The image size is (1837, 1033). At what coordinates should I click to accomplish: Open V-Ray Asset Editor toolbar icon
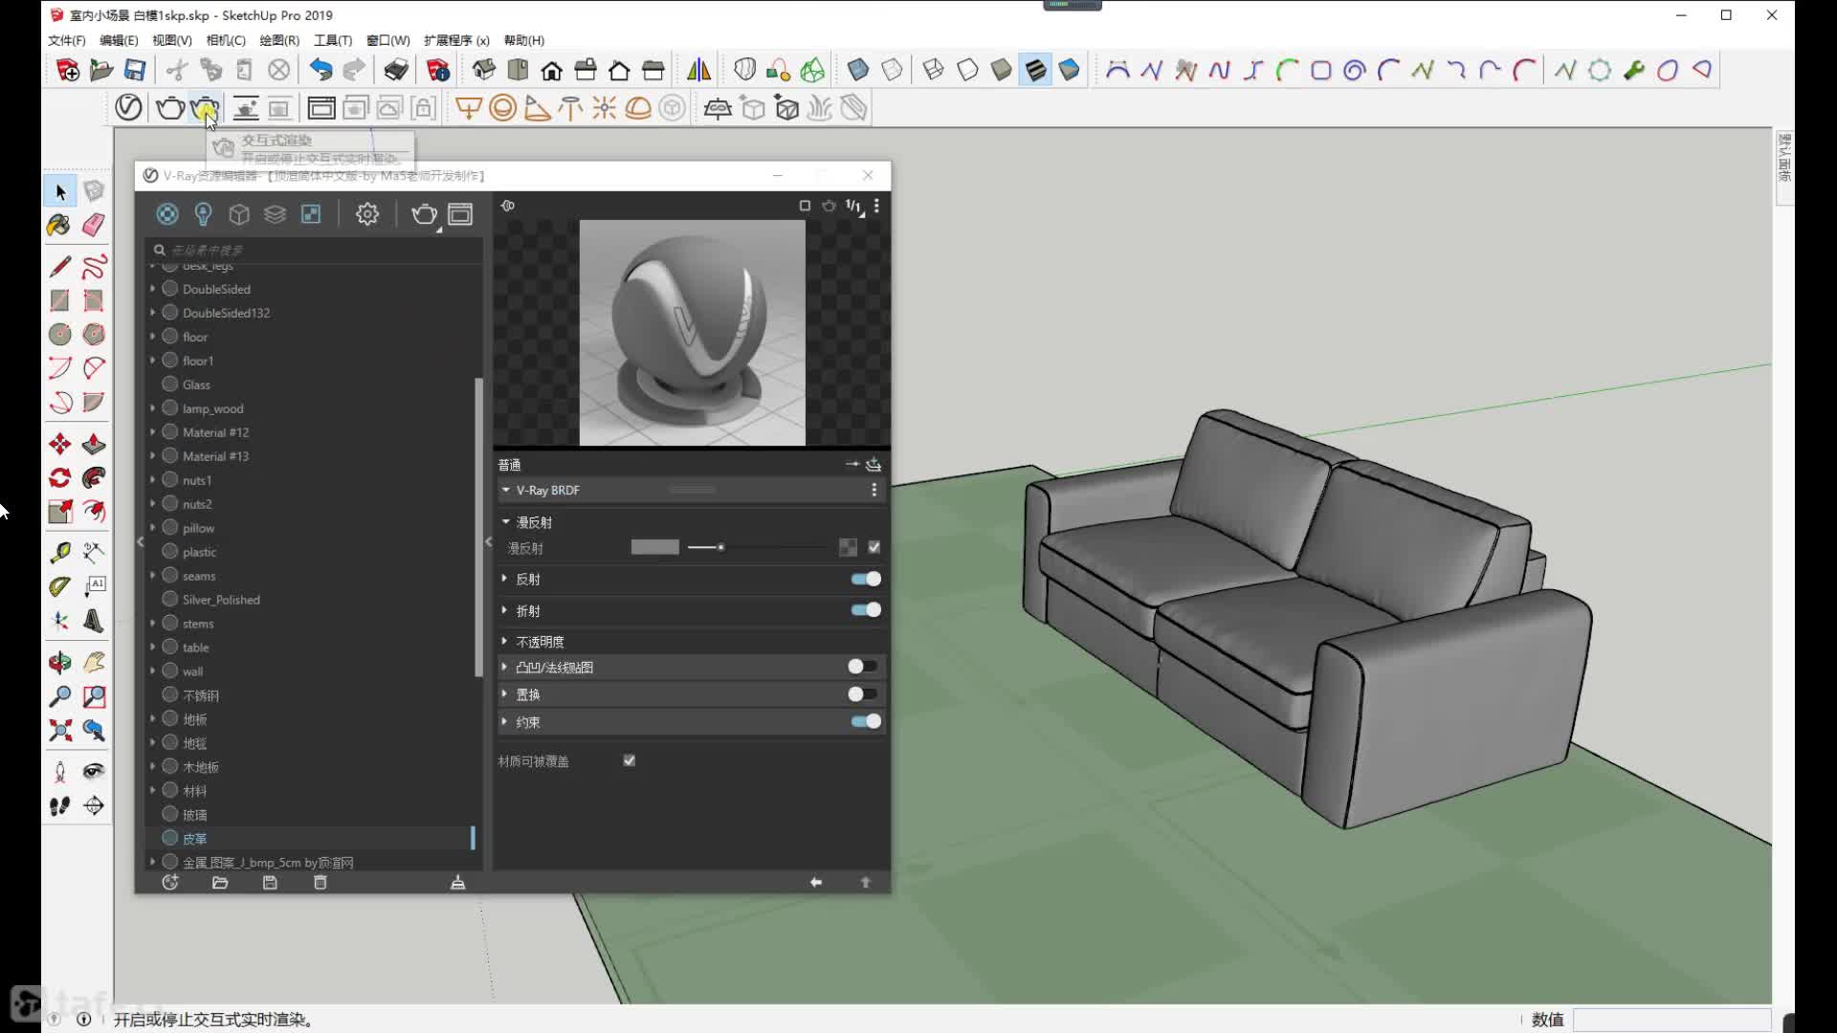click(x=128, y=107)
